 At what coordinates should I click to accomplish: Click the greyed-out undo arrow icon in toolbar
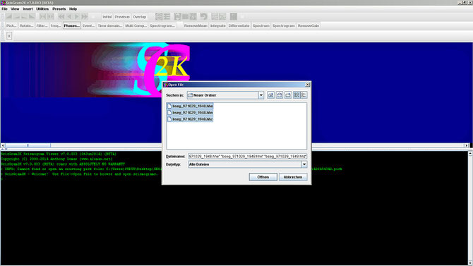coord(204,17)
